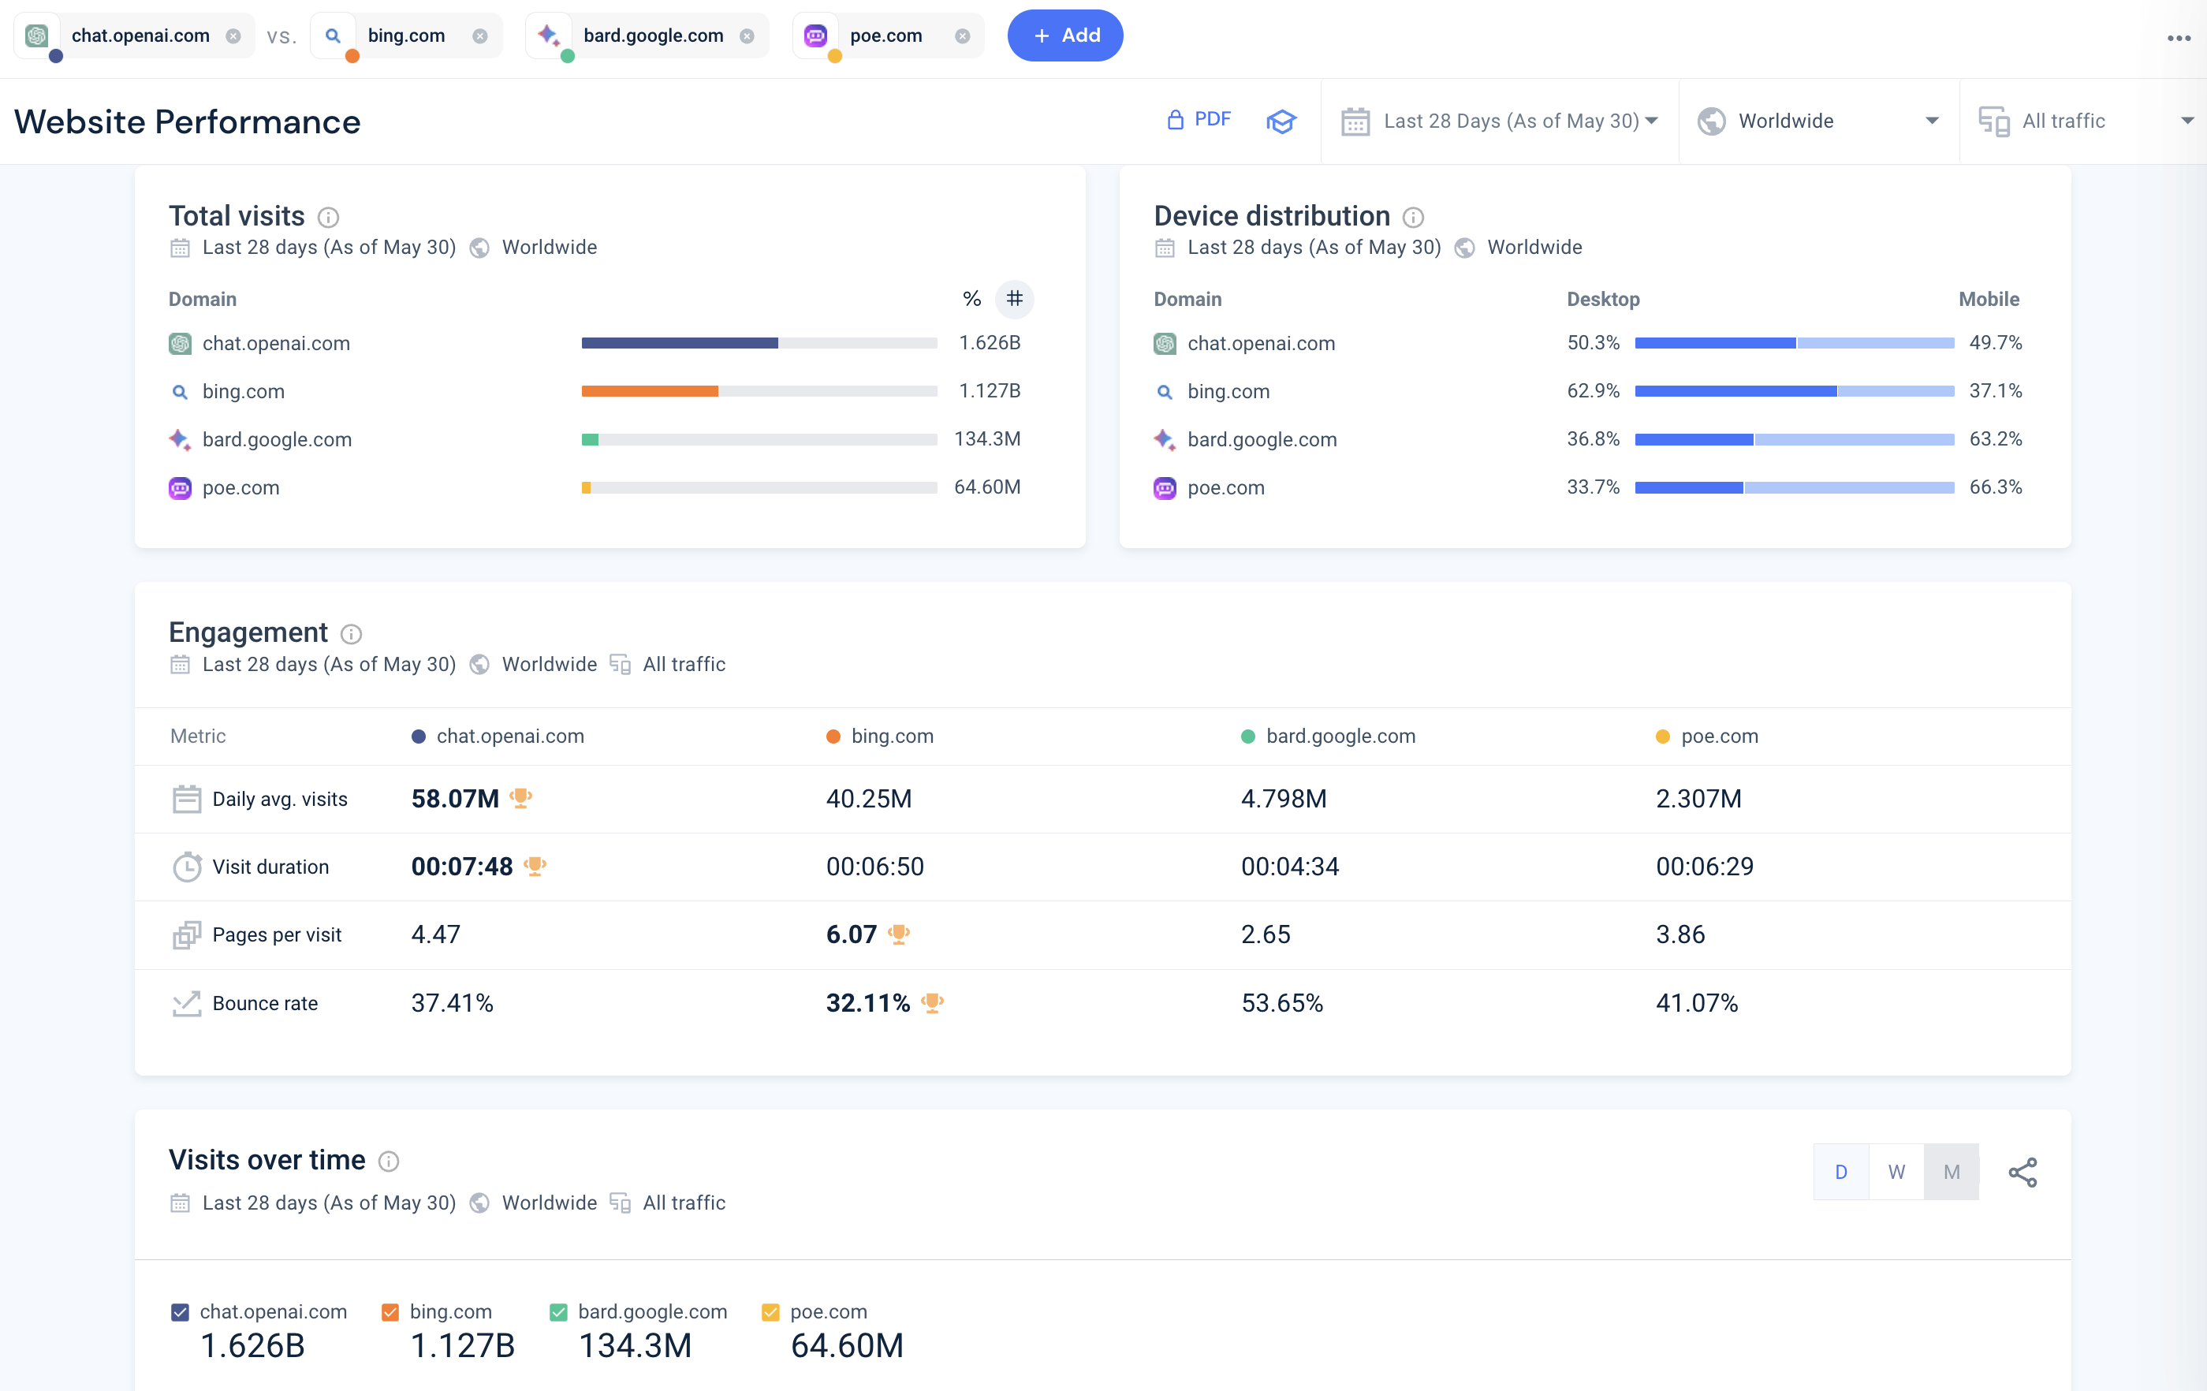This screenshot has height=1391, width=2207.
Task: Click the 134.3M total under bard.google.com legend
Action: 634,1345
